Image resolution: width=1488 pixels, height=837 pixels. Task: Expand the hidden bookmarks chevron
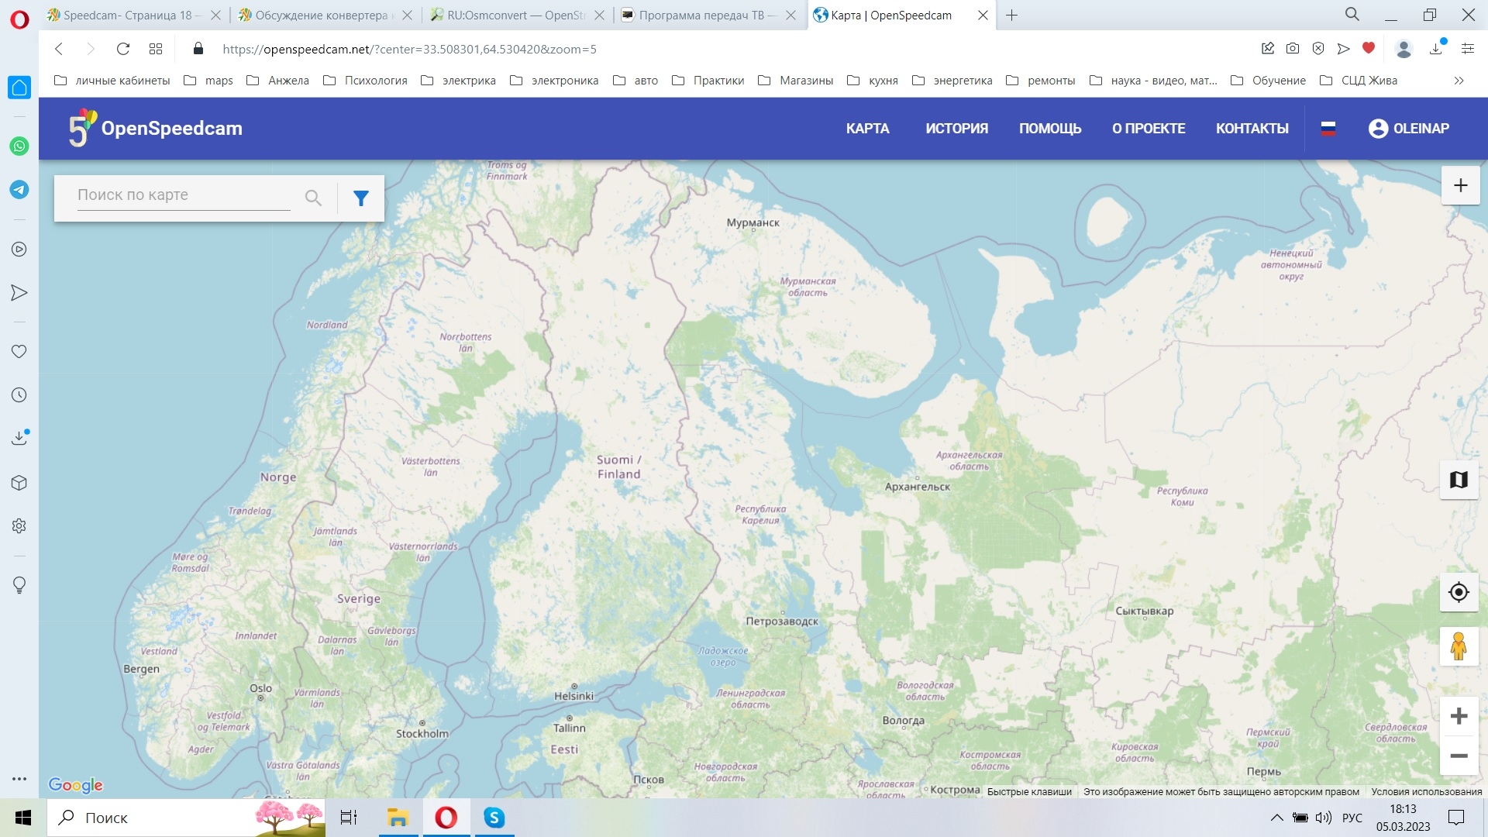[1459, 81]
